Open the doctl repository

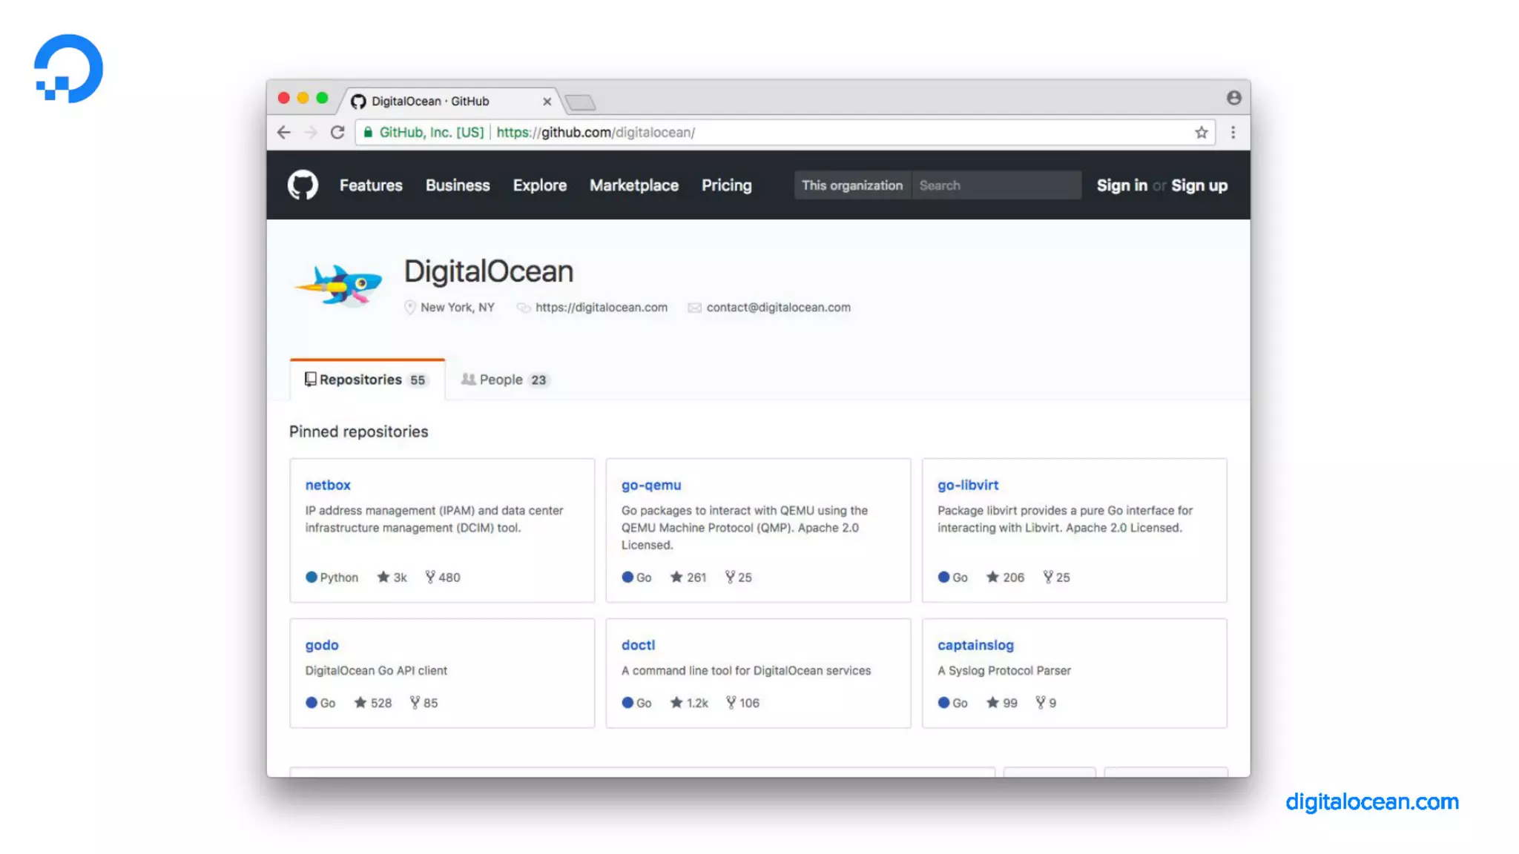coord(638,645)
